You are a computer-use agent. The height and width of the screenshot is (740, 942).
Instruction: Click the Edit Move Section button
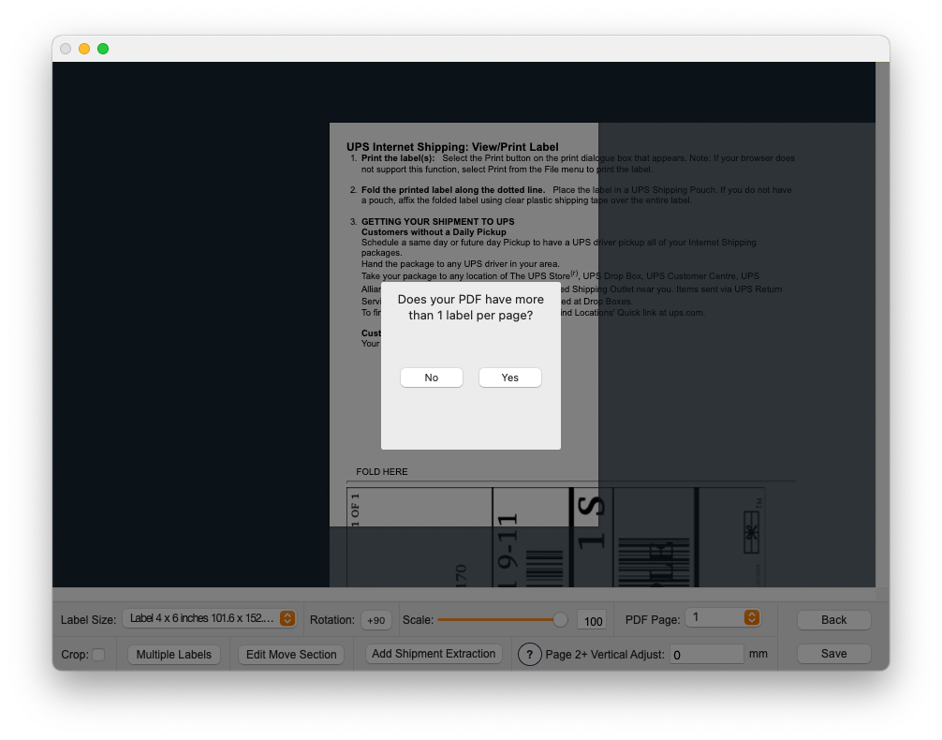coord(291,655)
